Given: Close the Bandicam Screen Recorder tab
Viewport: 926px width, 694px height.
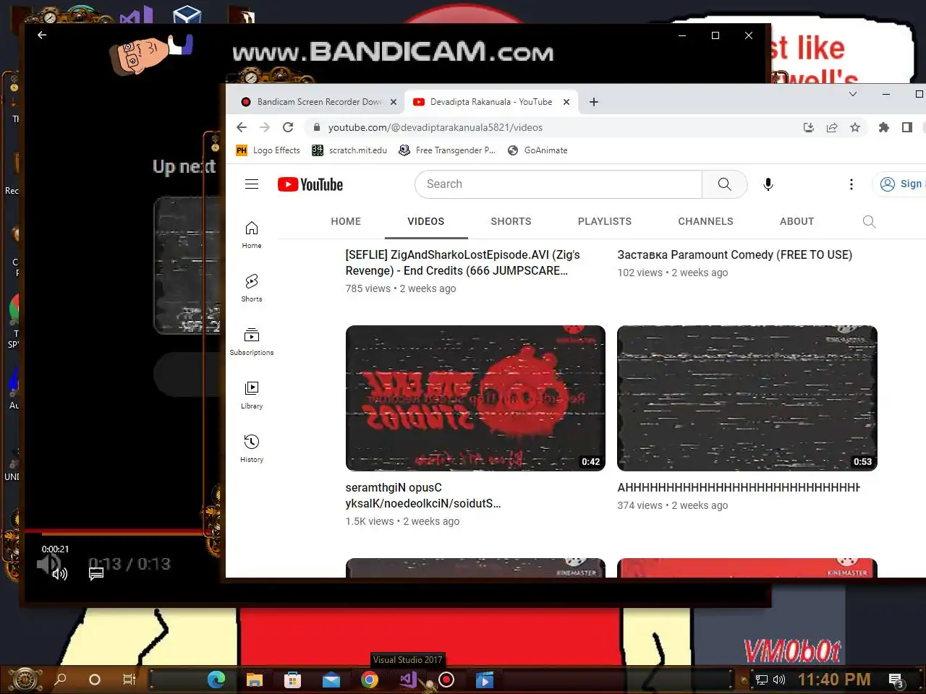Looking at the screenshot, I should point(394,102).
